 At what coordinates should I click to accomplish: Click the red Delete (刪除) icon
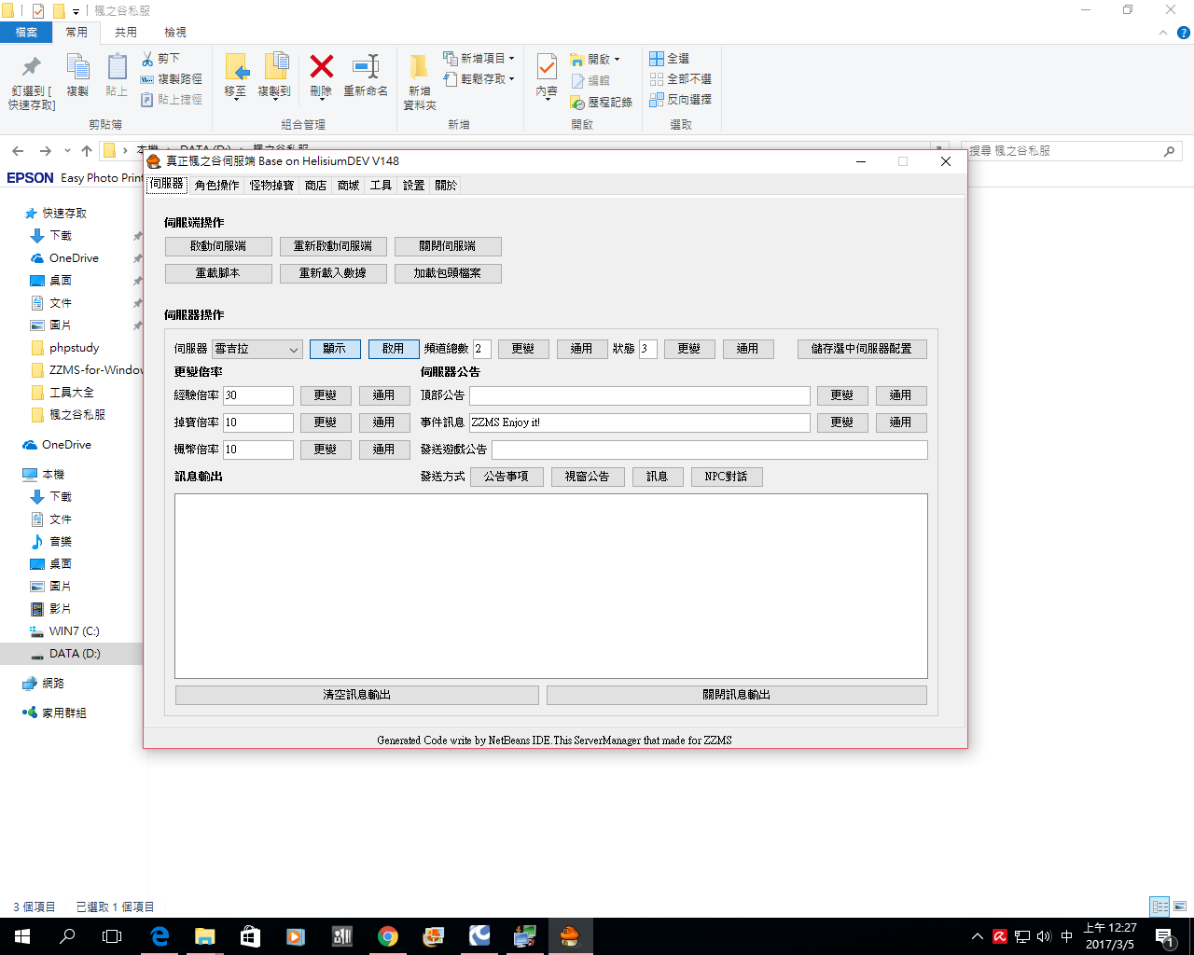coord(321,66)
